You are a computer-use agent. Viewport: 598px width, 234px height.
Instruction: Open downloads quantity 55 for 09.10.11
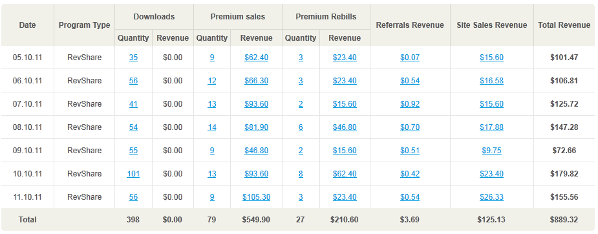pyautogui.click(x=133, y=151)
